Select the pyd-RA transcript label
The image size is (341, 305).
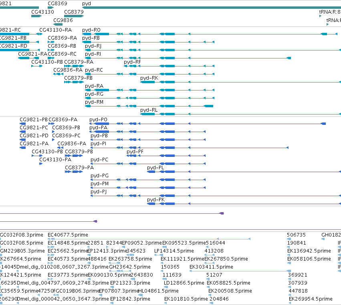coord(94,86)
